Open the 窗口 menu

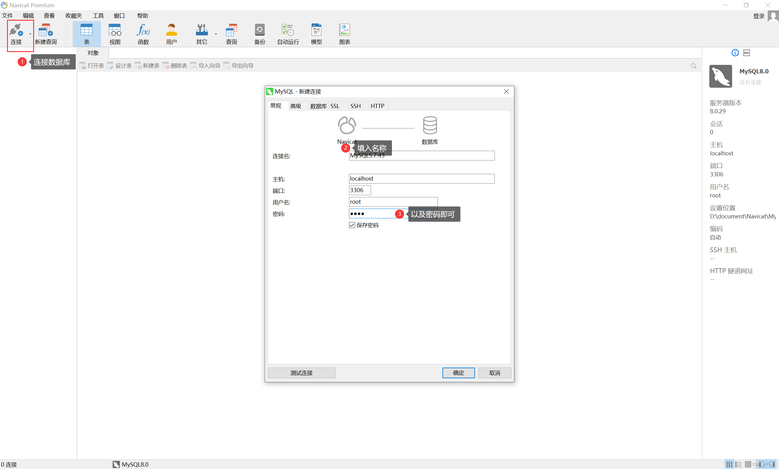119,16
